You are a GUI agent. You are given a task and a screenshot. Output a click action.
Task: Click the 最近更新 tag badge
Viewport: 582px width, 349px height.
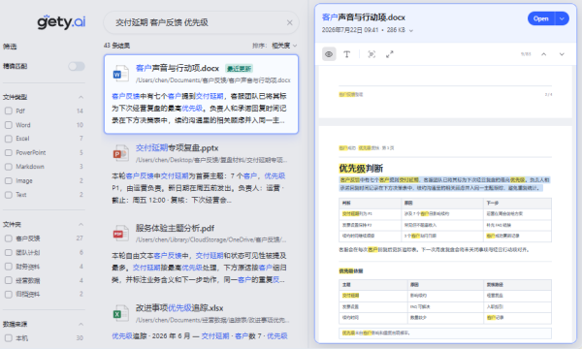(x=239, y=69)
